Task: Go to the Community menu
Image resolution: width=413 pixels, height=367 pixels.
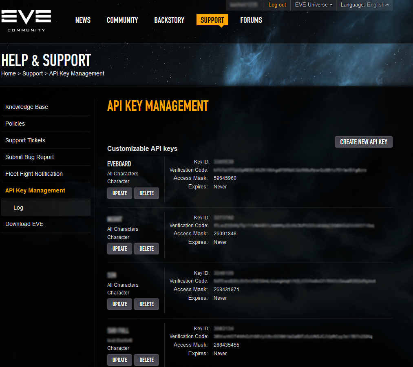Action: tap(122, 20)
